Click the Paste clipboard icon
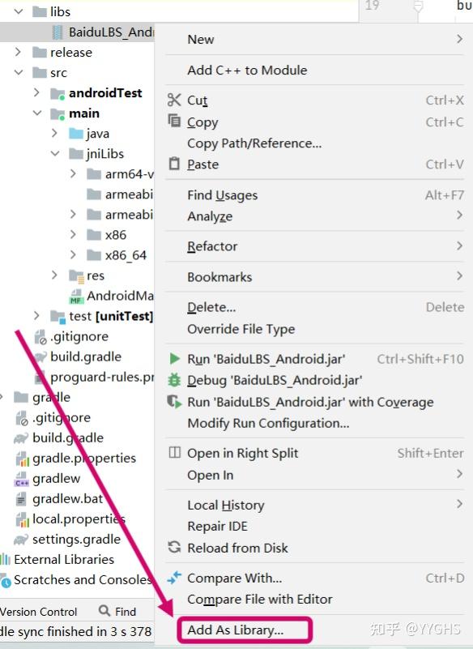473x649 pixels. [174, 164]
